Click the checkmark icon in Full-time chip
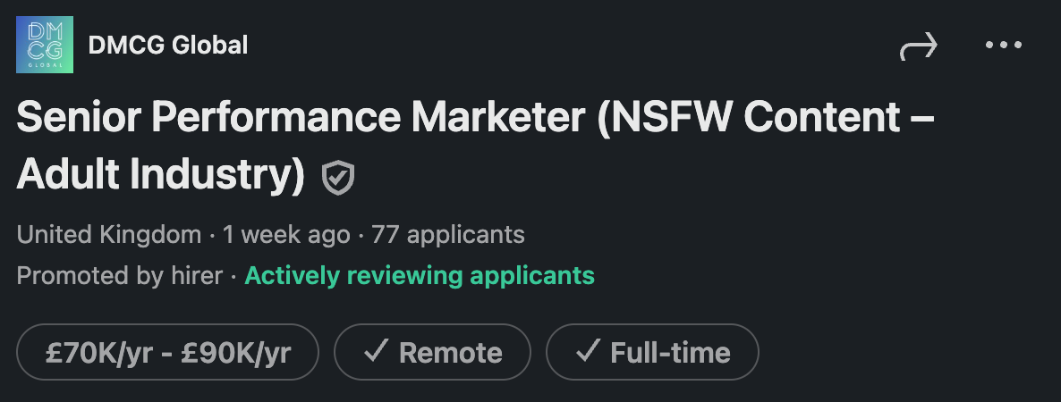Screen dimensions: 1061x402 (x=587, y=352)
